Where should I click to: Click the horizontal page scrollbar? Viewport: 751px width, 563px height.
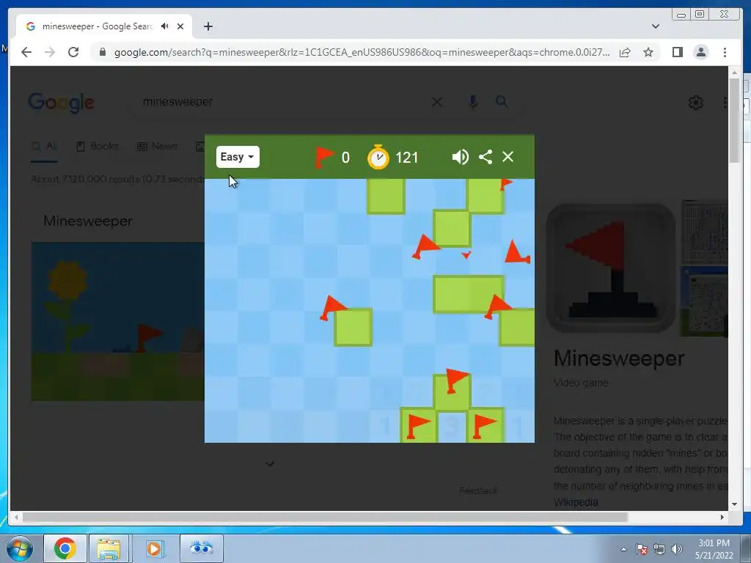[325, 517]
